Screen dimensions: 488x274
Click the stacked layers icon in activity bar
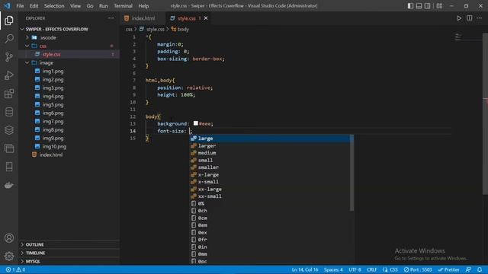(9, 130)
